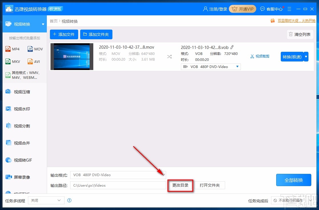Click 转换(极速) button for the file
This screenshot has width=319, height=210.
pyautogui.click(x=292, y=57)
